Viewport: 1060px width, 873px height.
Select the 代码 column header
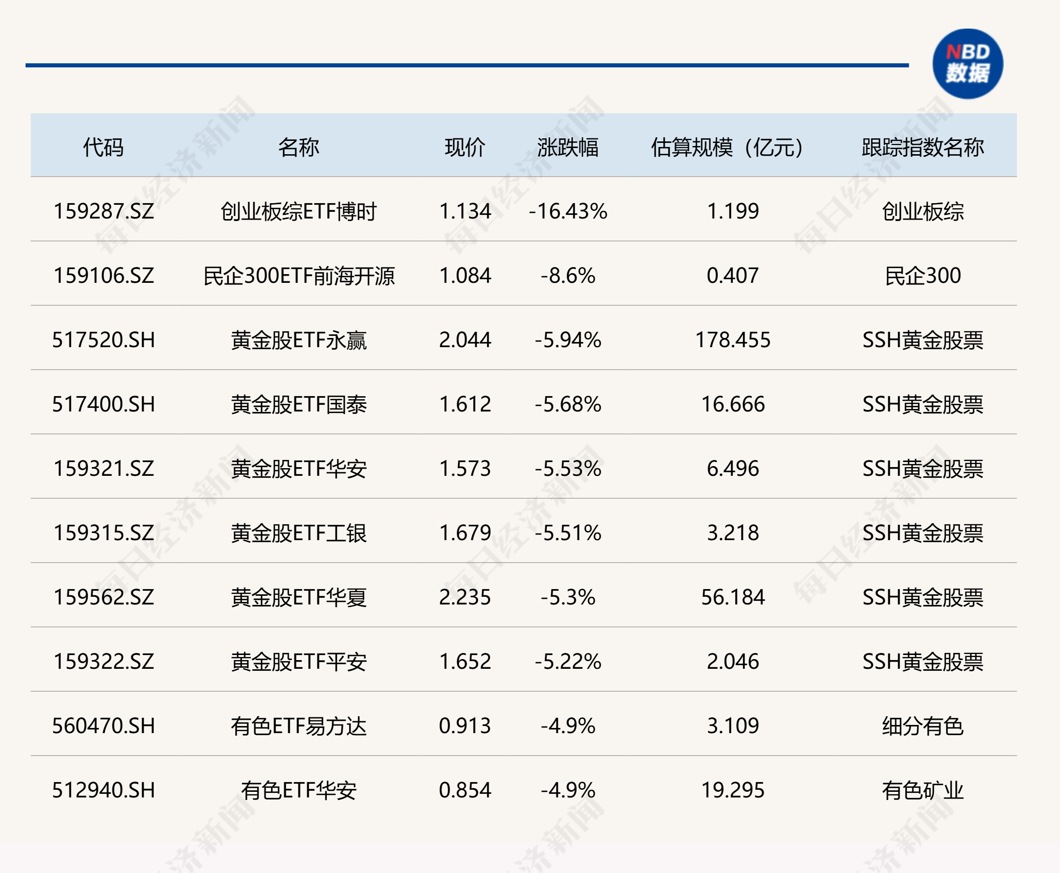click(x=104, y=147)
